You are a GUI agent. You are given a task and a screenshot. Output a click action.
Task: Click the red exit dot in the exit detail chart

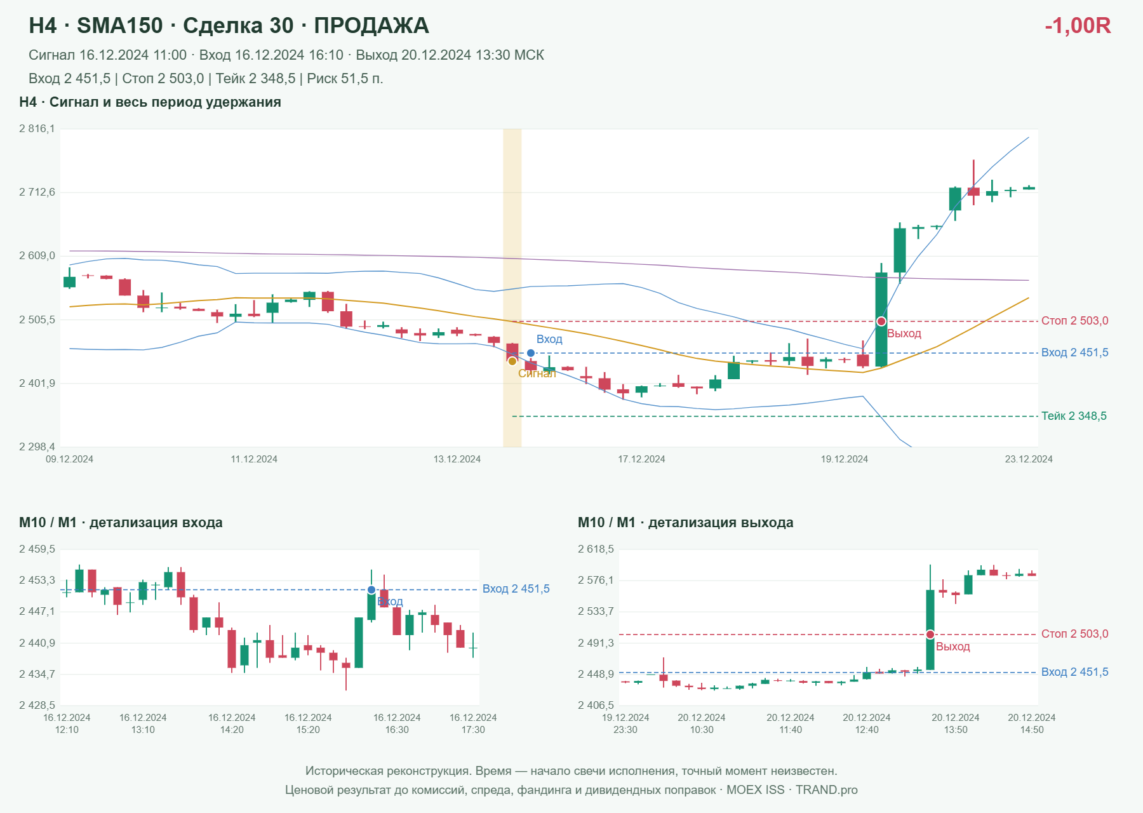pos(930,635)
